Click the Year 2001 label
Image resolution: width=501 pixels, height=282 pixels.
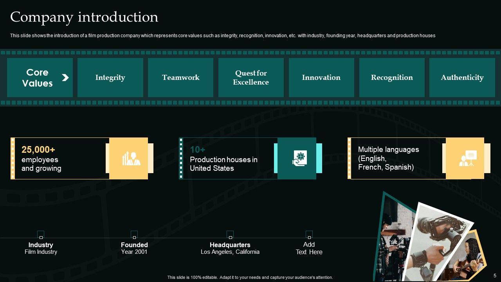click(134, 252)
